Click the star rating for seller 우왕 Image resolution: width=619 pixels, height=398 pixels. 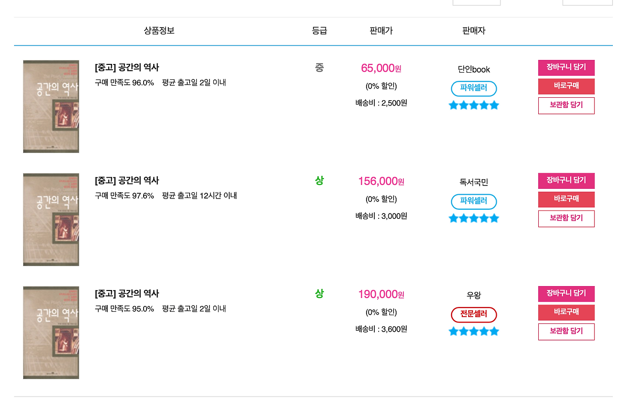(x=473, y=331)
